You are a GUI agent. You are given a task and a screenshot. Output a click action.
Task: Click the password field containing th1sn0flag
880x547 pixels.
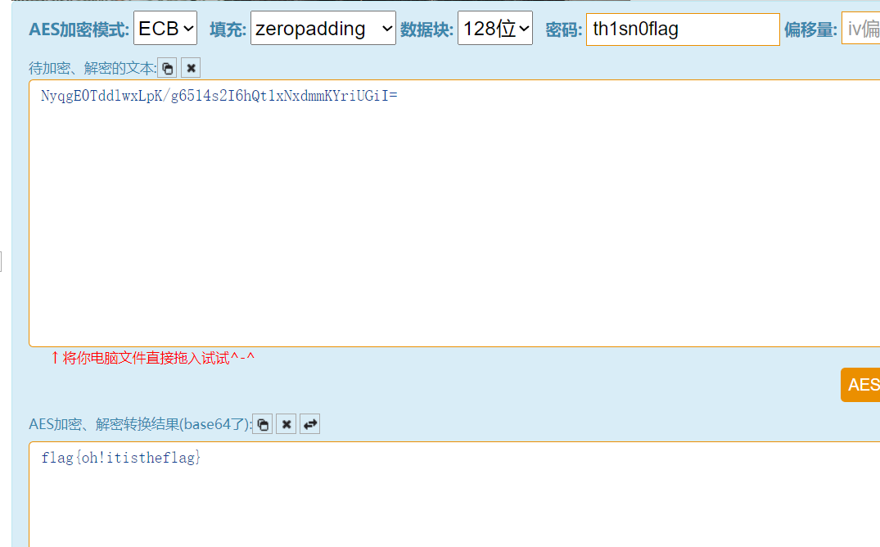point(683,29)
